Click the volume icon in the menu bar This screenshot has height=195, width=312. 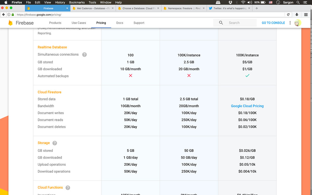click(x=250, y=2)
